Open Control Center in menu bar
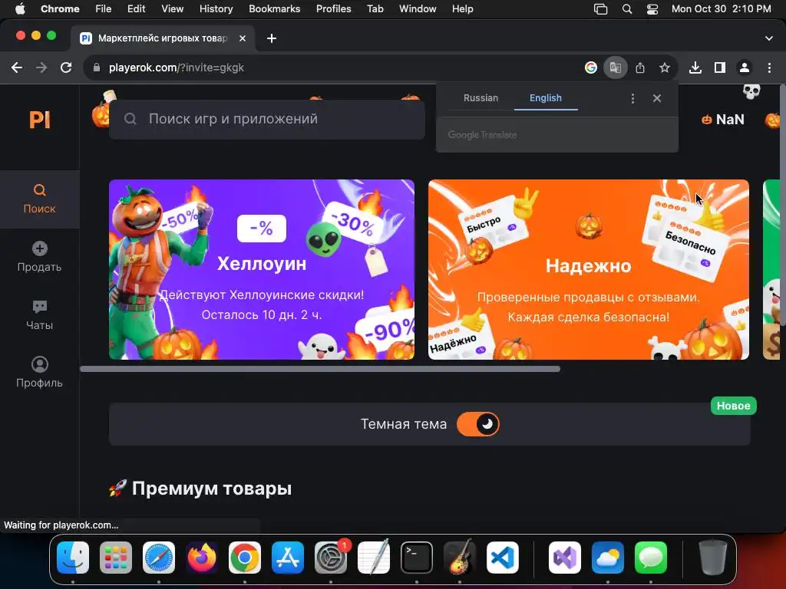 tap(652, 9)
